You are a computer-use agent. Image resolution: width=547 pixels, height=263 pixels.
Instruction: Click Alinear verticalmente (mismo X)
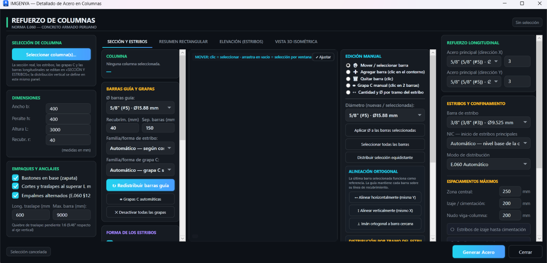[385, 210]
